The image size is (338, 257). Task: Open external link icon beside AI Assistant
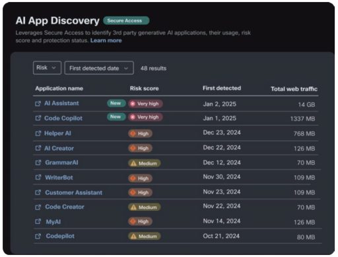tap(38, 103)
